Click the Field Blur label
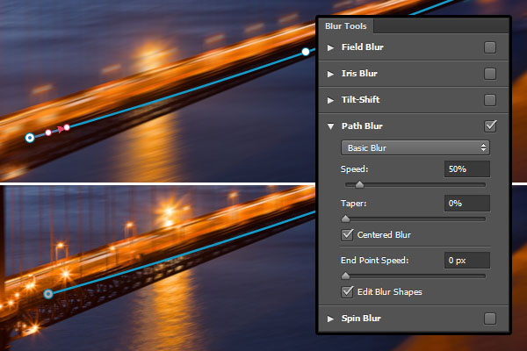This screenshot has width=527, height=351. (362, 47)
